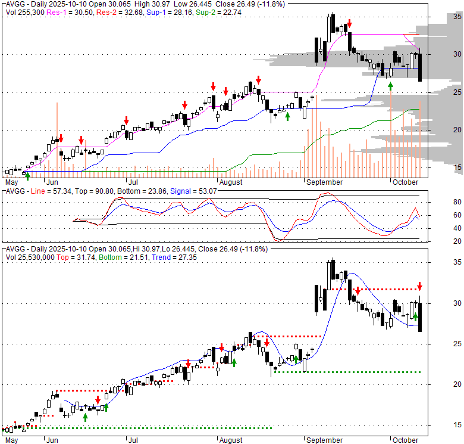Image resolution: width=464 pixels, height=444 pixels.
Task: Click the red sell arrow at September peak, top chart
Action: [x=349, y=23]
